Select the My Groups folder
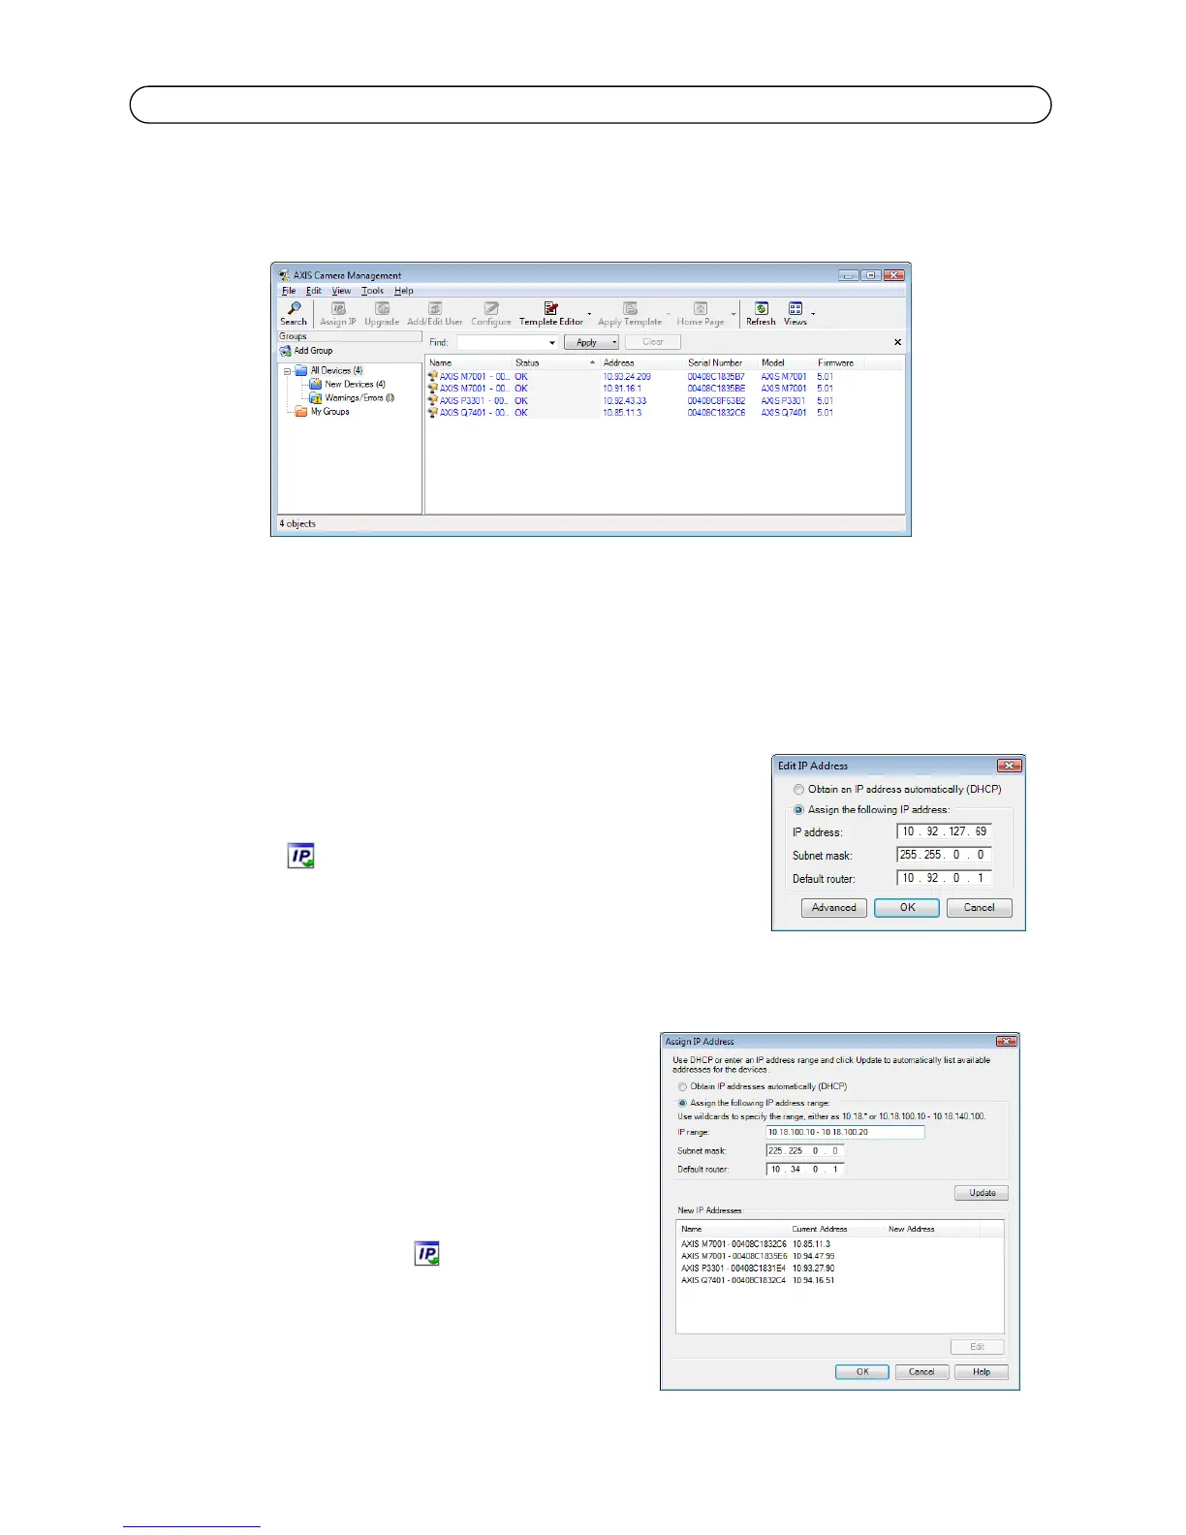Viewport: 1186px width, 1535px height. point(323,411)
